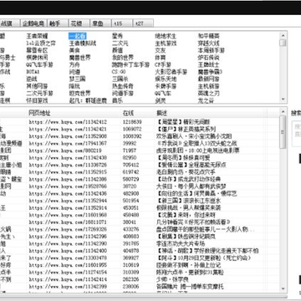301x301 pixels.
Task: Choose the 音乐 category
Action: 117,100
